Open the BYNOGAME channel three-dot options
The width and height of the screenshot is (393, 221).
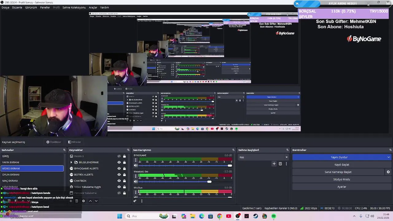tap(135, 160)
